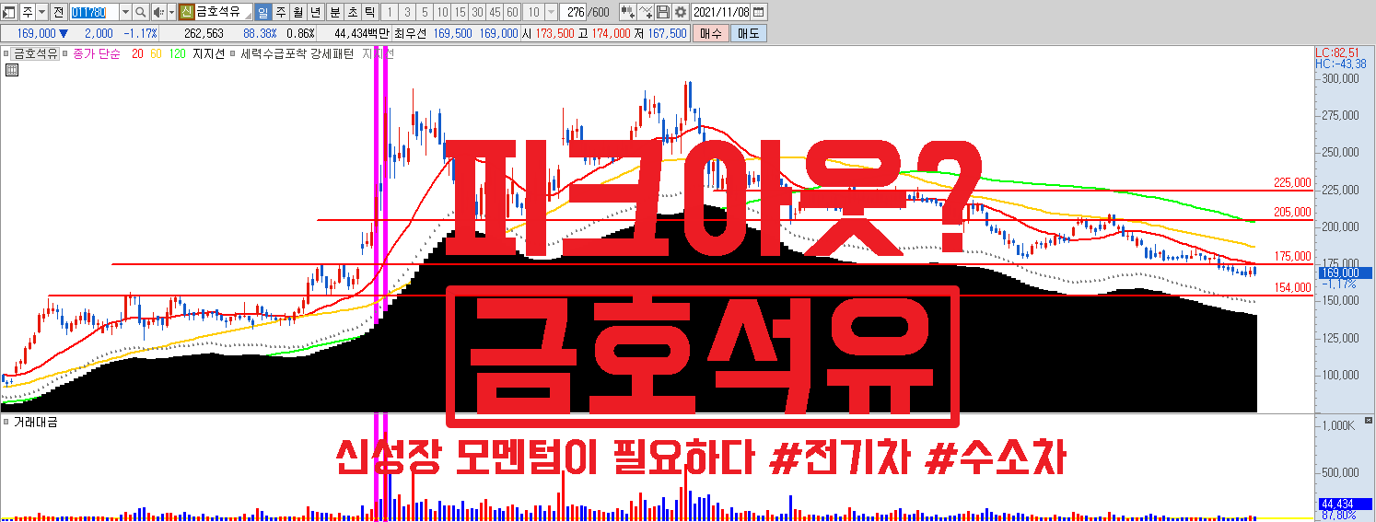
Task: Click the yellow 60 moving average label
Action: tap(156, 53)
